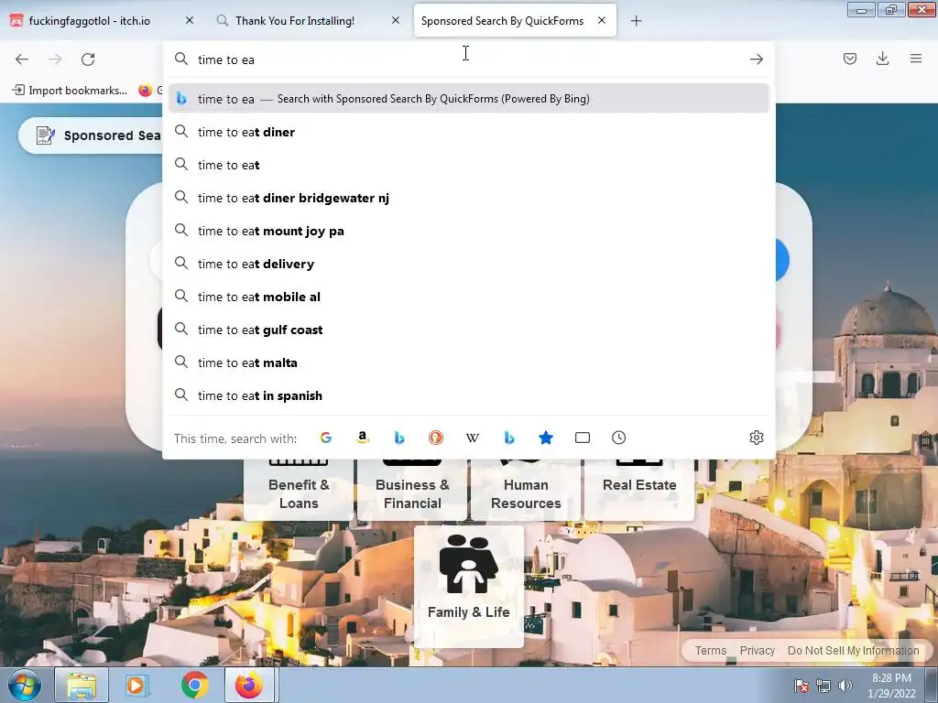Choose suggestion 'time to eat malta'
This screenshot has height=703, width=938.
[469, 362]
